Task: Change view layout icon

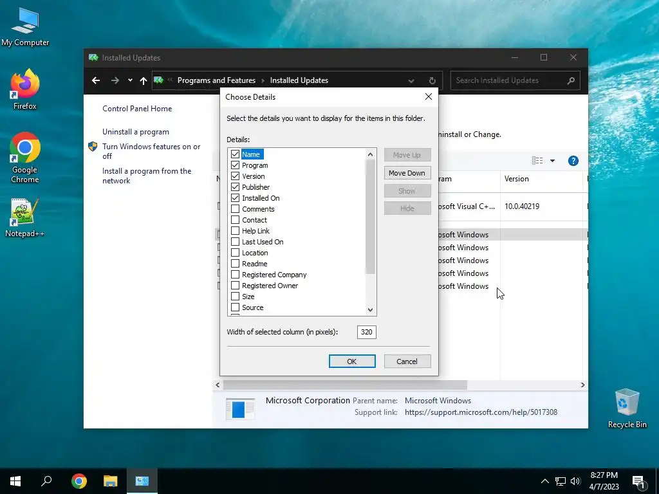Action: pyautogui.click(x=537, y=160)
